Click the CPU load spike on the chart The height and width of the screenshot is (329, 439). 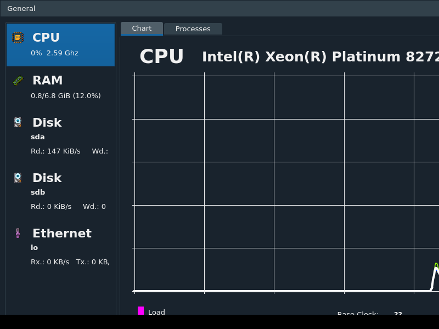tap(435, 276)
